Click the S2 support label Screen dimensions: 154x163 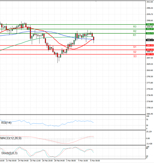(134, 52)
